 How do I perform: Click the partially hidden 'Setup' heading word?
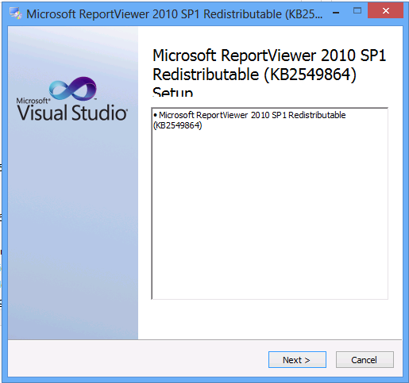pyautogui.click(x=173, y=92)
